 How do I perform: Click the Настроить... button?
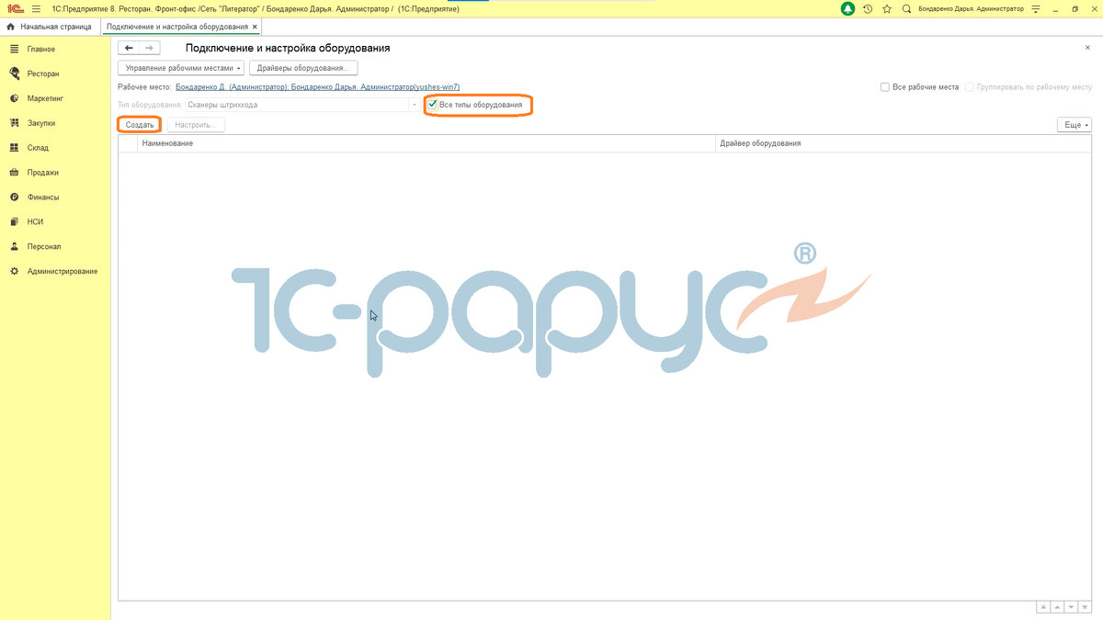click(x=195, y=124)
